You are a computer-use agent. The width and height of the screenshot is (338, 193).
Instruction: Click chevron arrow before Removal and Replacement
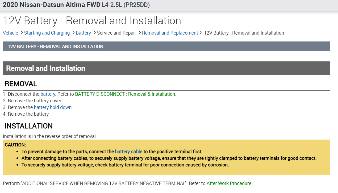tap(139, 33)
